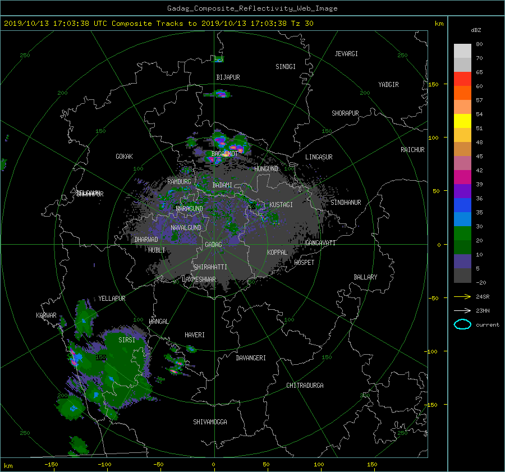Click the BALLARY city label

tap(365, 277)
